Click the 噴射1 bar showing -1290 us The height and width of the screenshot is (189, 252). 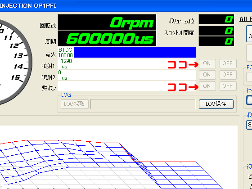click(126, 64)
